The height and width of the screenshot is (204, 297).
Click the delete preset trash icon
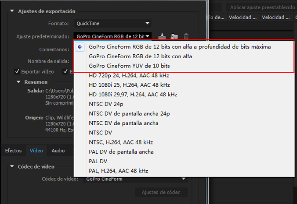click(186, 36)
